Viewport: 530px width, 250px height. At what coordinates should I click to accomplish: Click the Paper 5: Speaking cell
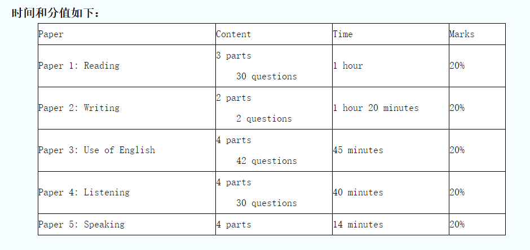pyautogui.click(x=127, y=224)
